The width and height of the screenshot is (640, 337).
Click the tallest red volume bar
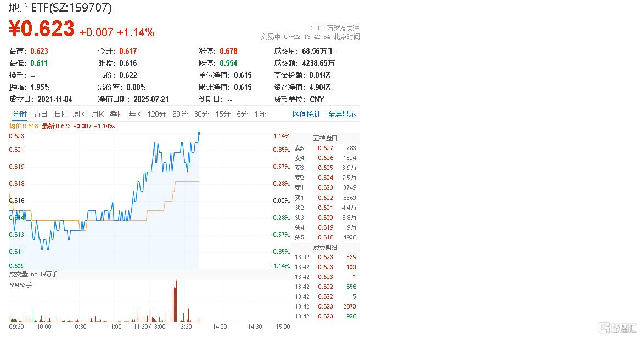(x=176, y=301)
